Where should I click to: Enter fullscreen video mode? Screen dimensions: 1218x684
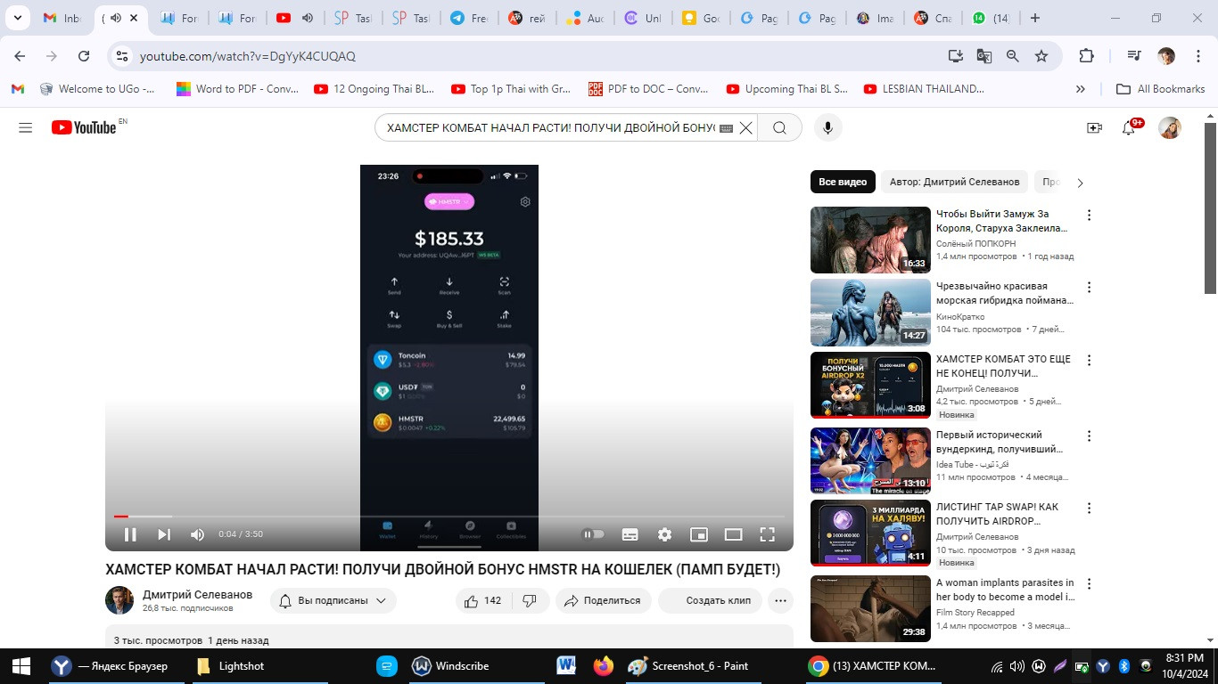(x=767, y=534)
